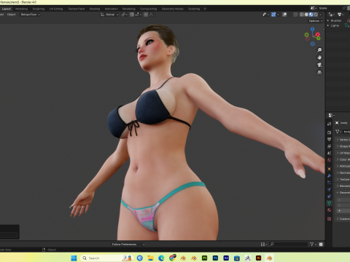Open the View Layer properties tab icon

(329, 146)
